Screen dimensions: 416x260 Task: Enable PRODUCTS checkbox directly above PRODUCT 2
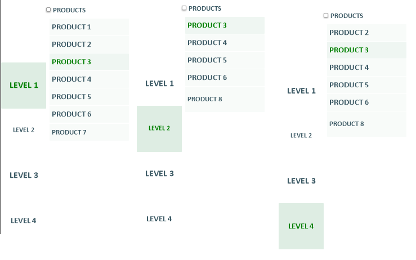click(x=326, y=15)
